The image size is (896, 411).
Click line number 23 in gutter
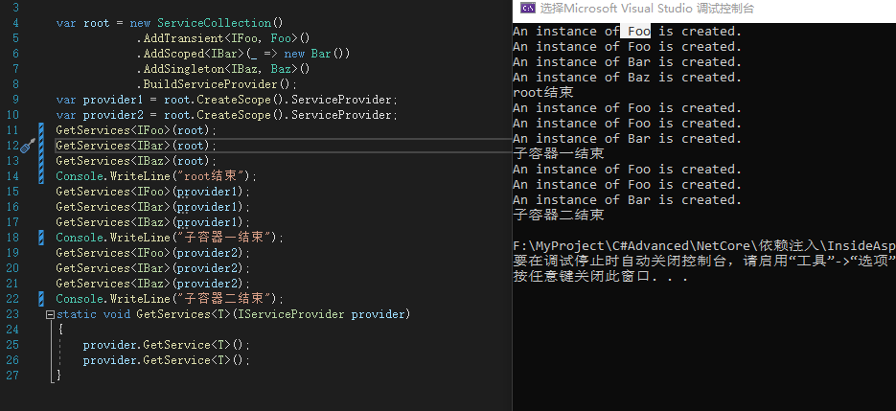[x=12, y=314]
